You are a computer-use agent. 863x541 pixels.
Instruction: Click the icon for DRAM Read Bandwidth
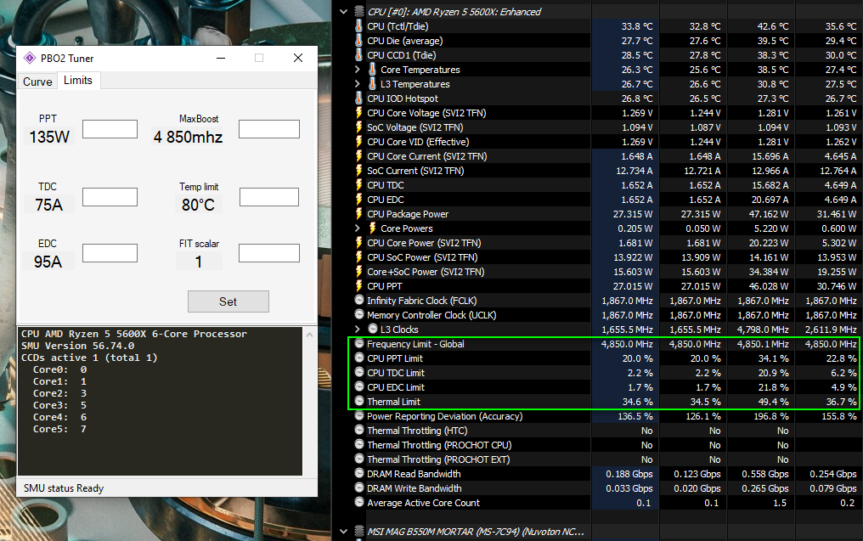click(359, 473)
